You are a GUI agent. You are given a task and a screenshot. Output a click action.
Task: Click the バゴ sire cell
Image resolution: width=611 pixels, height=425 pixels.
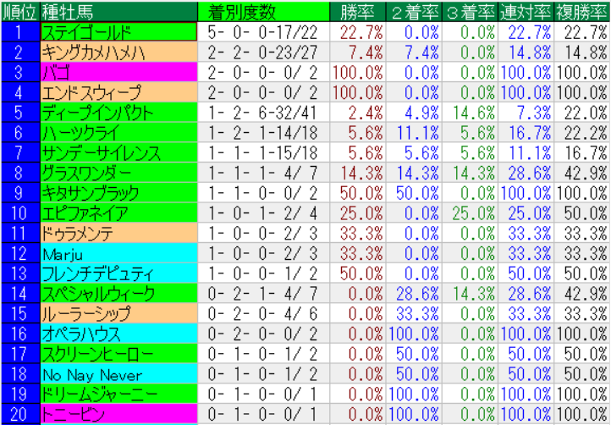(118, 73)
